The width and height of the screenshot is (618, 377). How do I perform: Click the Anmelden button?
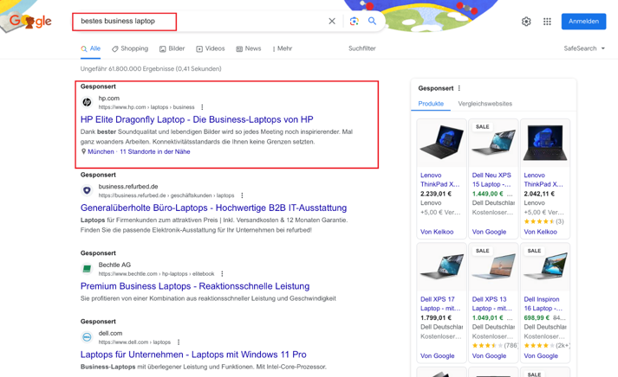(583, 22)
